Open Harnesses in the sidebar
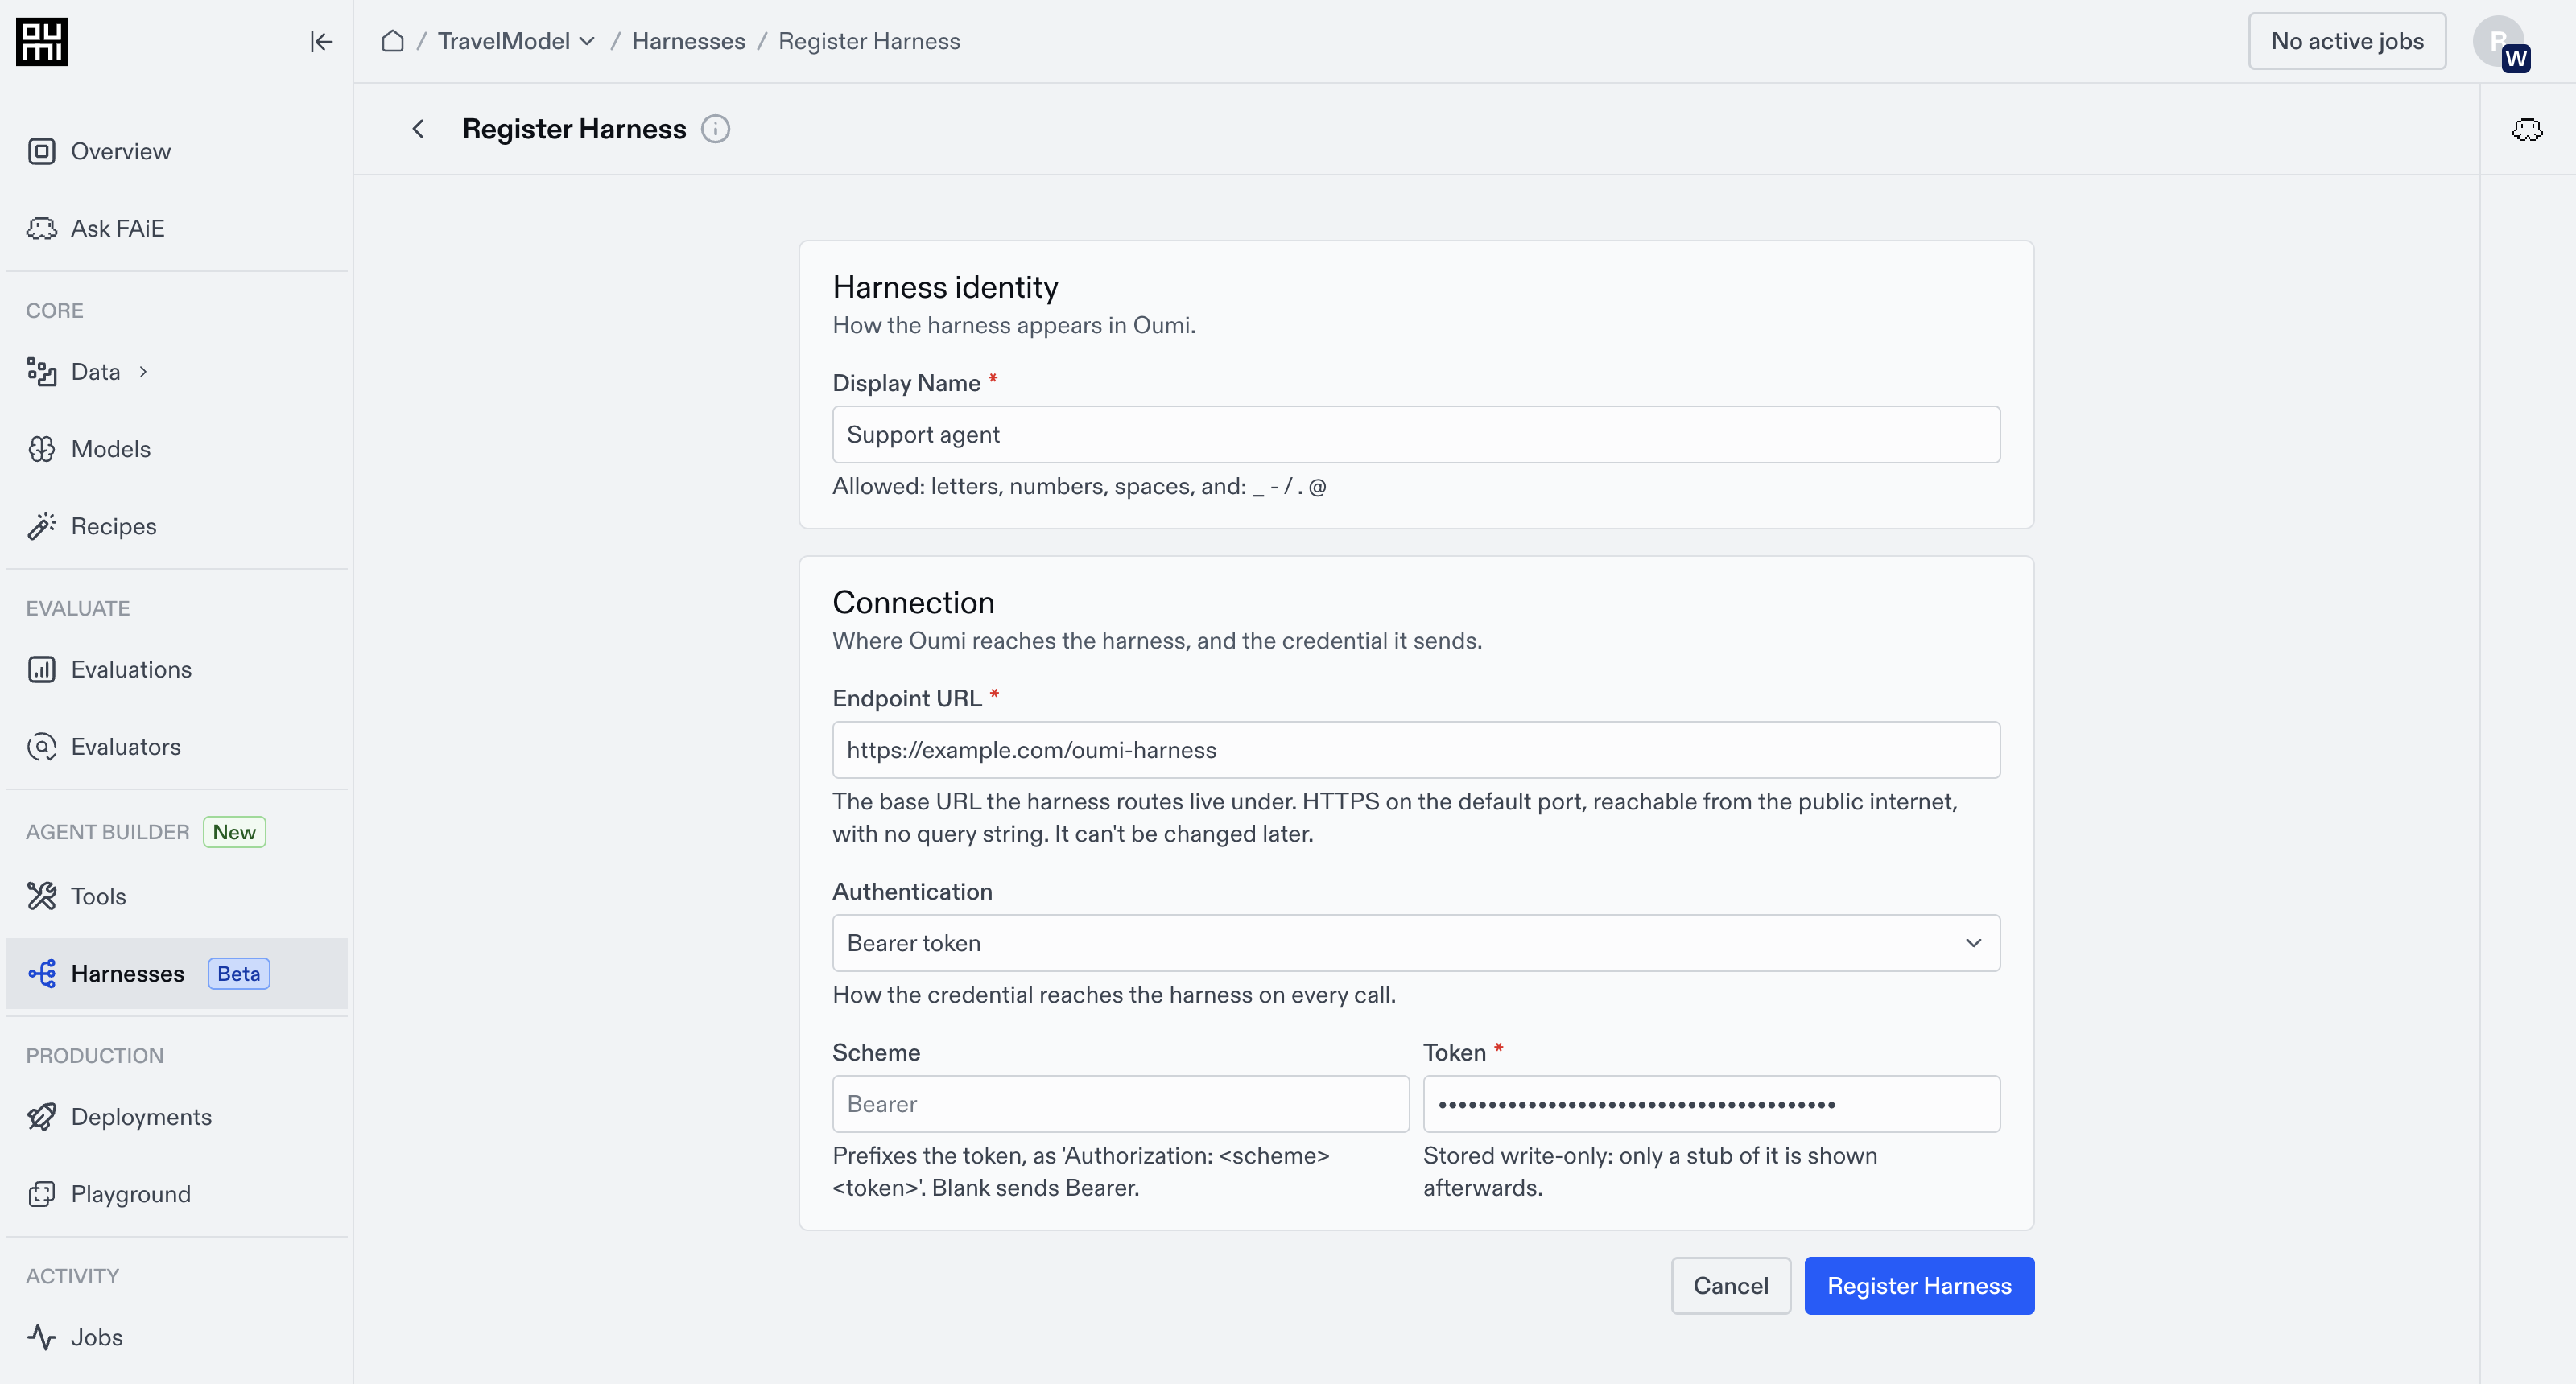Viewport: 2576px width, 1384px height. (x=177, y=974)
